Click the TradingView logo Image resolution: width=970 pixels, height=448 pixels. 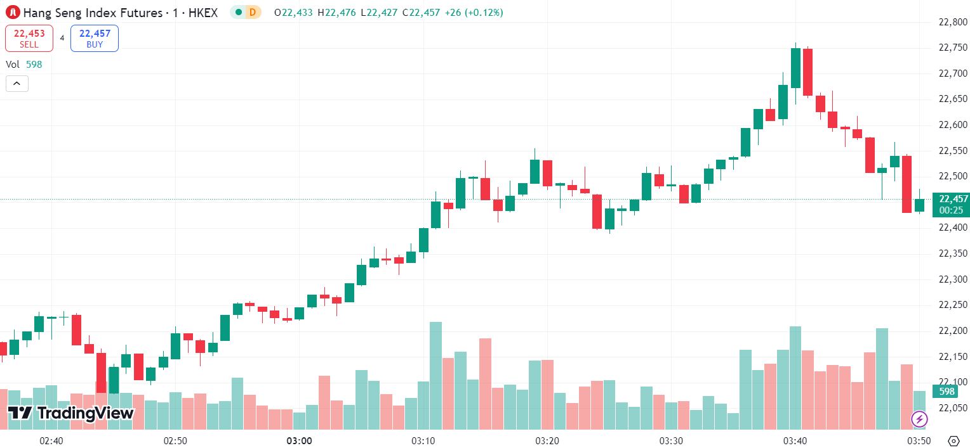coord(71,413)
